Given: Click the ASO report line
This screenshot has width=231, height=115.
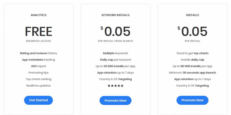Looking at the screenshot, I should (x=38, y=66).
